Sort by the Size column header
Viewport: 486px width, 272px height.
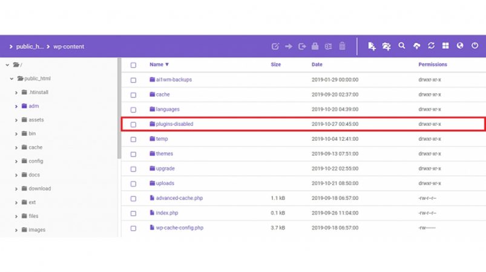coord(275,64)
